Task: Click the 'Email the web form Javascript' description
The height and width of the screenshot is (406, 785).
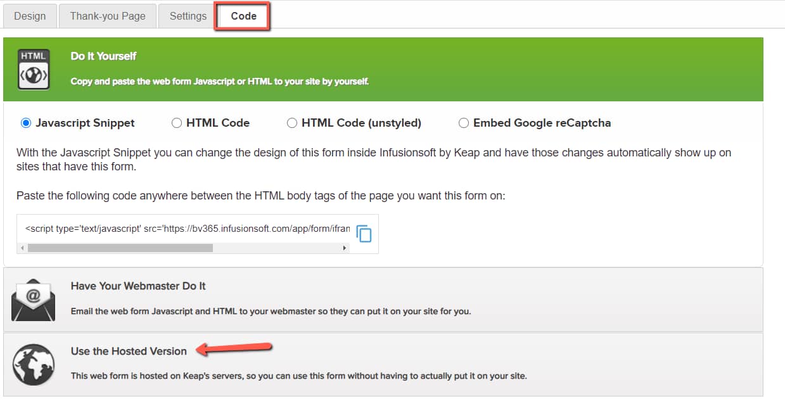Action: click(271, 311)
